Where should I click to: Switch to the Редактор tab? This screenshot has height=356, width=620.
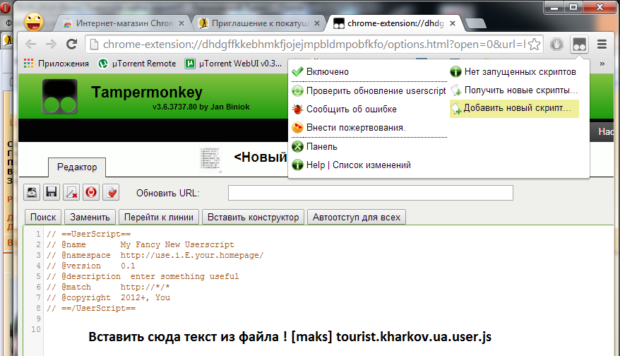pos(77,167)
